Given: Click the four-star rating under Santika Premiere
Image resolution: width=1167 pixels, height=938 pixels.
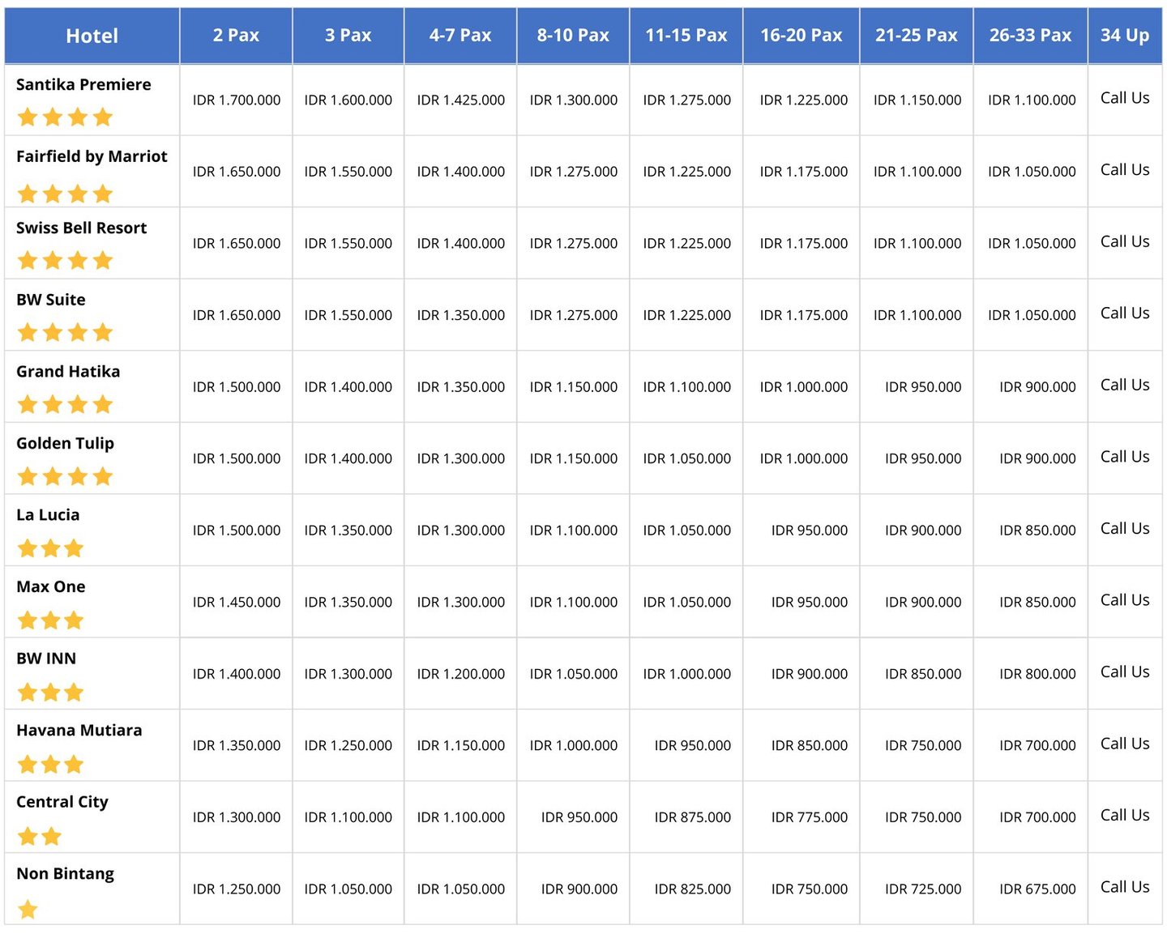Looking at the screenshot, I should pos(65,117).
